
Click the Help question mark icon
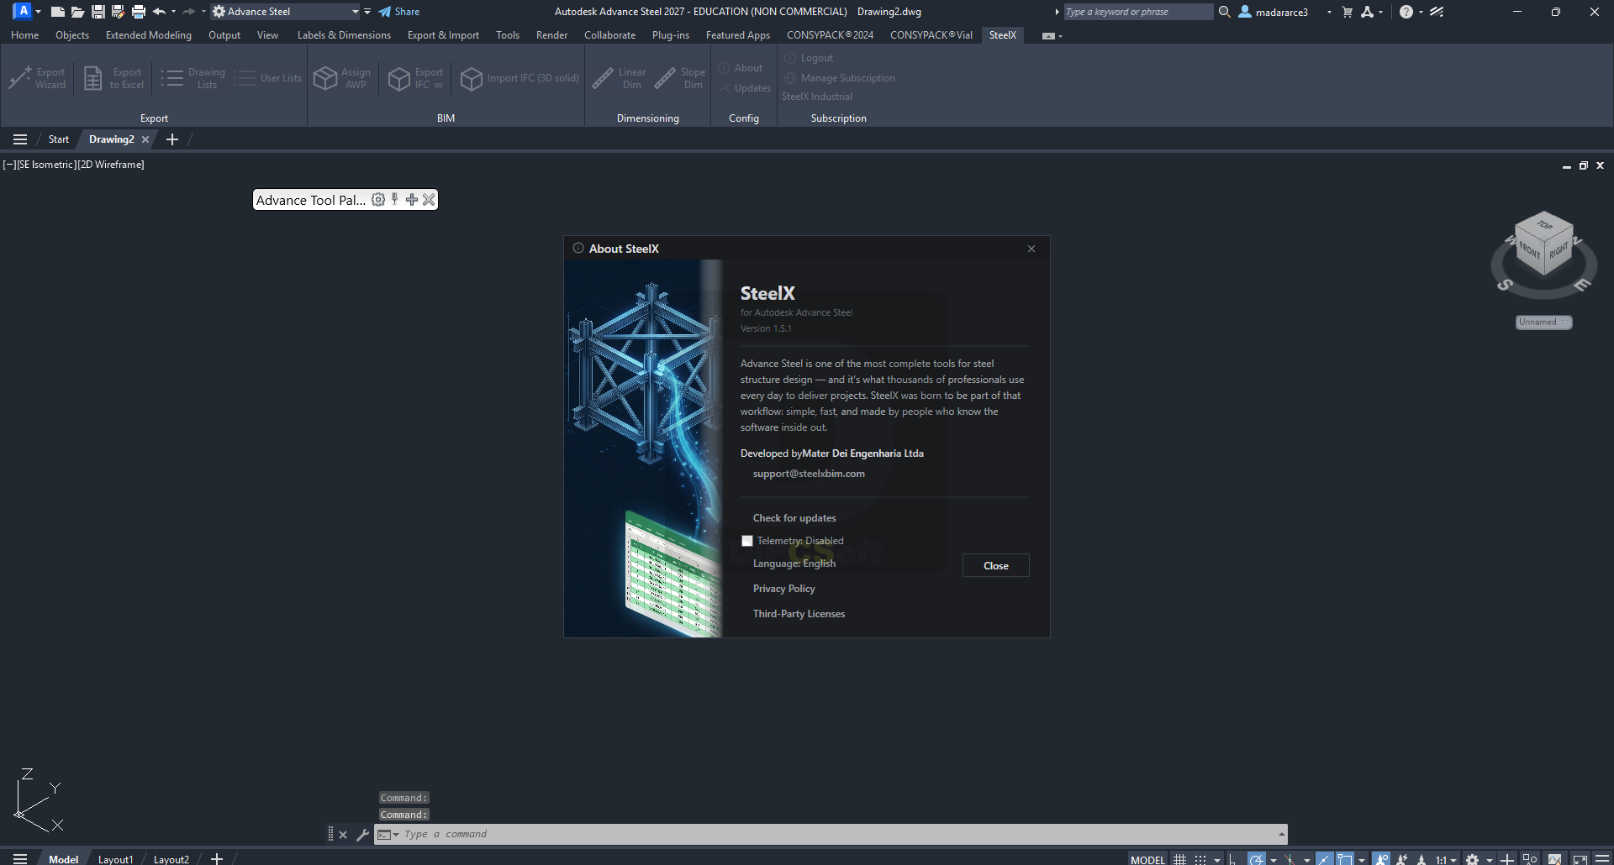point(1406,12)
